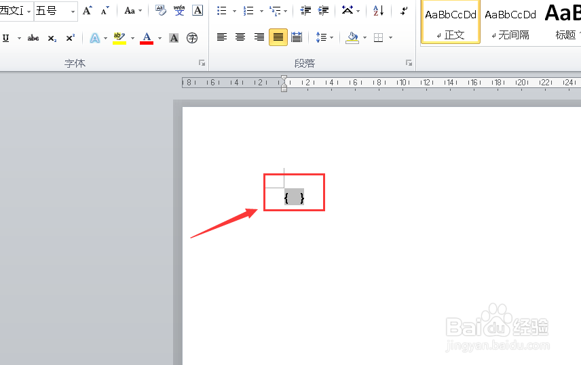Open the Text Effects dropdown arrow
The height and width of the screenshot is (365, 581).
[x=106, y=38]
